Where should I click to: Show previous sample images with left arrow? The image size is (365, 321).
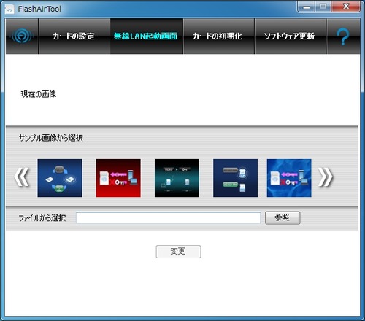22,177
